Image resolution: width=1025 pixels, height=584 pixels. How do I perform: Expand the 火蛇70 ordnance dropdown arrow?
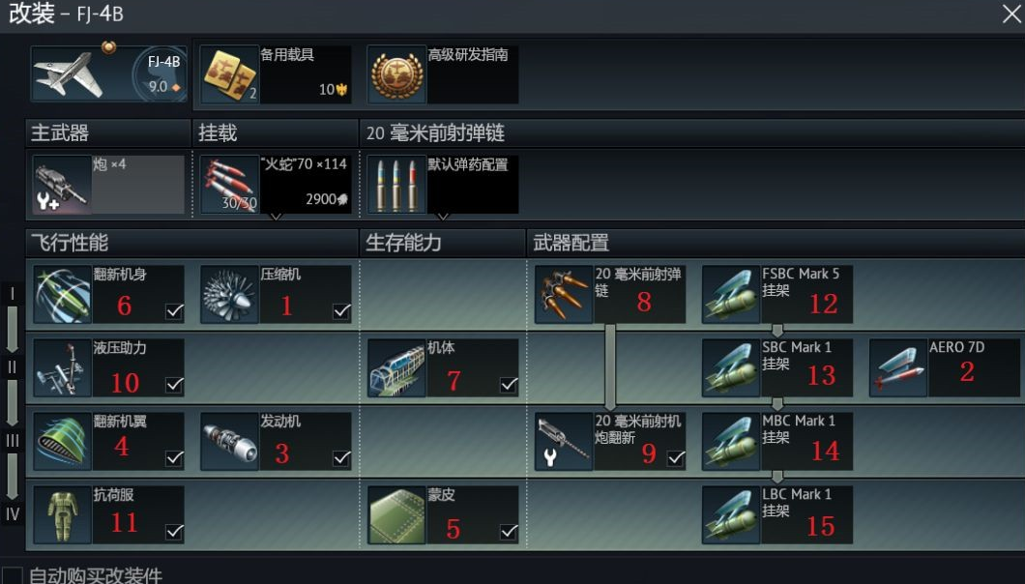click(276, 217)
